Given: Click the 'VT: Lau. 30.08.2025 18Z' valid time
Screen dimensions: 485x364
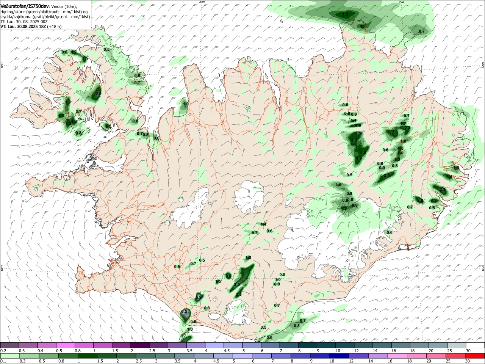Looking at the screenshot, I should [23, 27].
